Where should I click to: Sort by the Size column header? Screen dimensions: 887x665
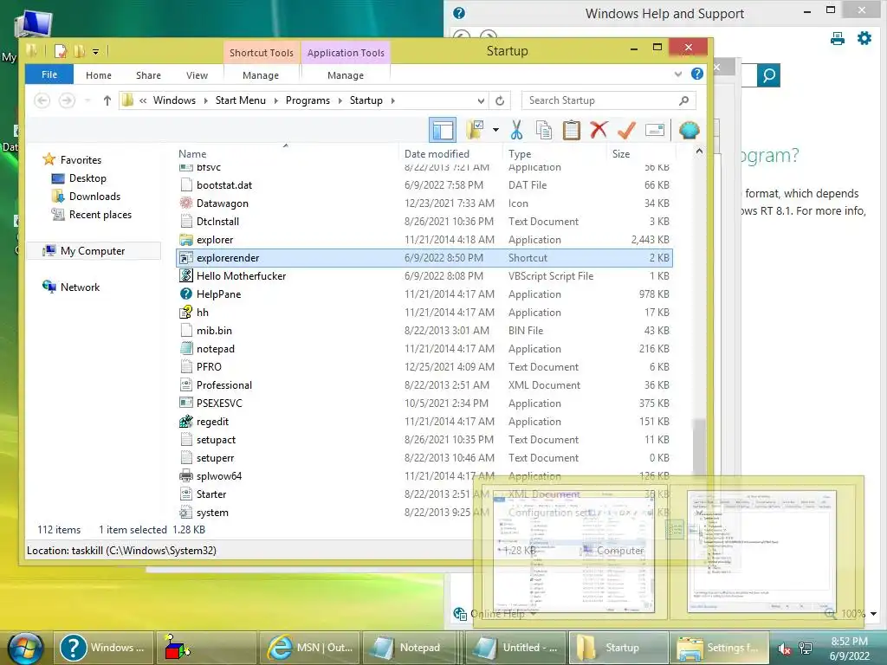pyautogui.click(x=620, y=154)
